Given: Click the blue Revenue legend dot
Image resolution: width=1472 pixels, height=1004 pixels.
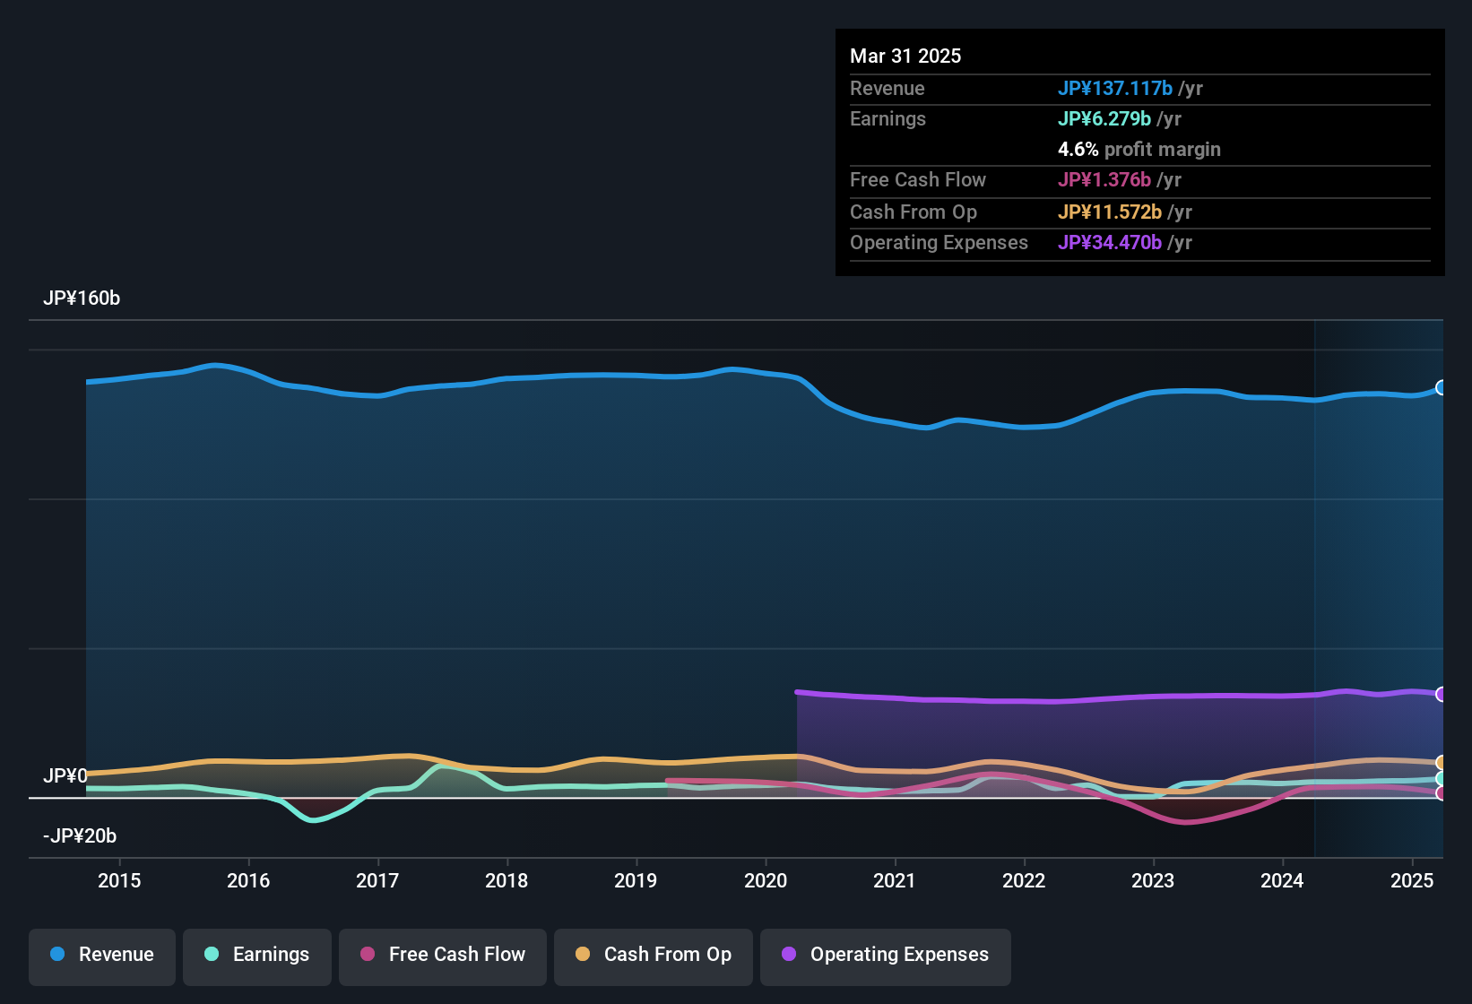Looking at the screenshot, I should pyautogui.click(x=56, y=955).
